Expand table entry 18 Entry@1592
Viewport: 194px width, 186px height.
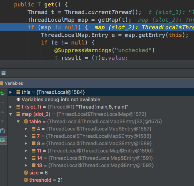point(26,165)
